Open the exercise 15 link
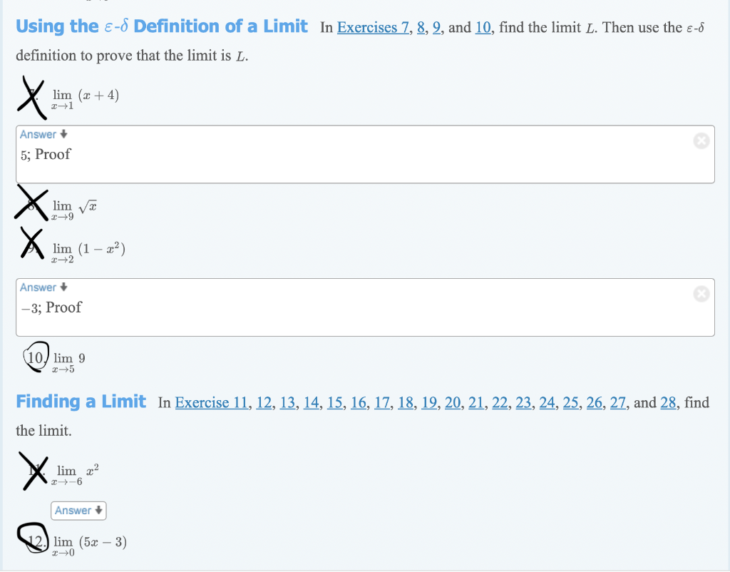The image size is (730, 572). click(x=336, y=403)
